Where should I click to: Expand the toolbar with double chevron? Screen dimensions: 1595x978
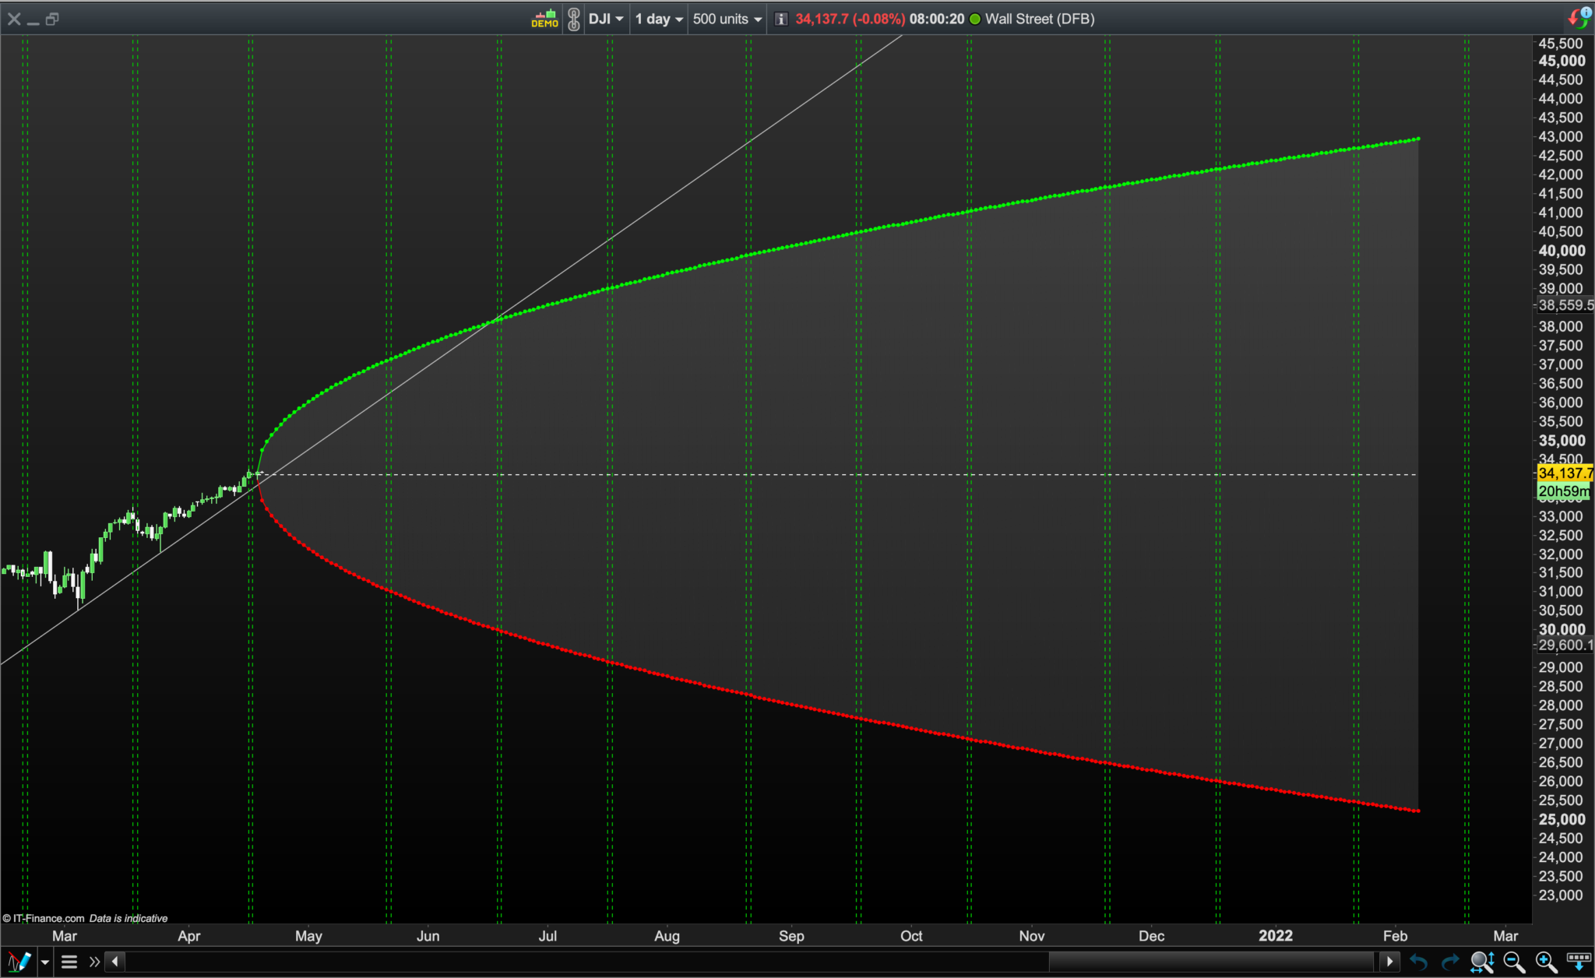[94, 962]
